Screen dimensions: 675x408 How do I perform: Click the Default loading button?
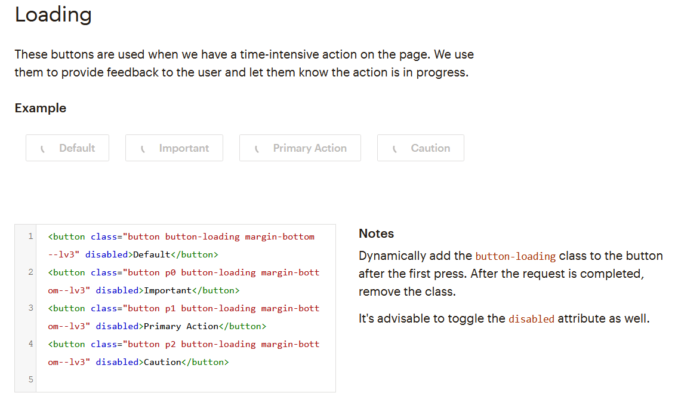[67, 148]
